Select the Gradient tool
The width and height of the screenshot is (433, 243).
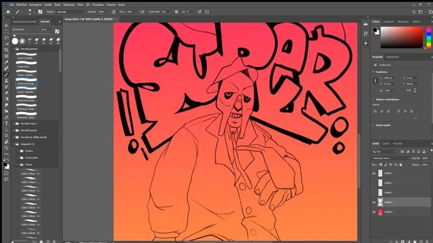click(x=6, y=99)
